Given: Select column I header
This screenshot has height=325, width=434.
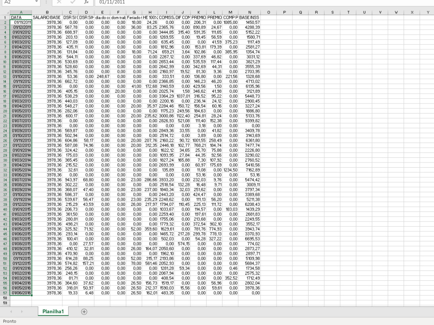Looking at the screenshot, I should pos(166,13).
